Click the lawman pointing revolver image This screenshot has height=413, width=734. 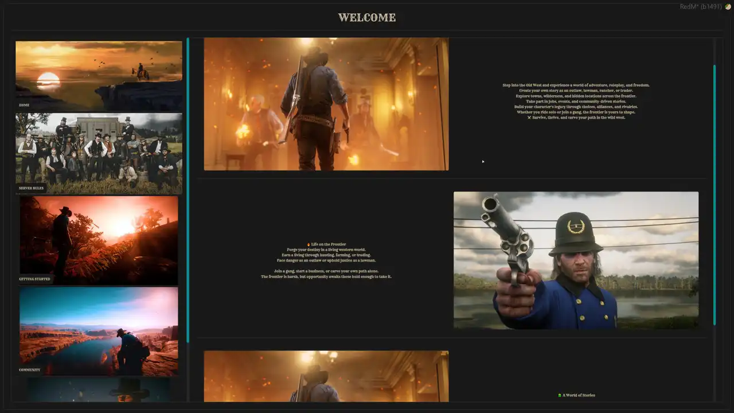click(576, 260)
